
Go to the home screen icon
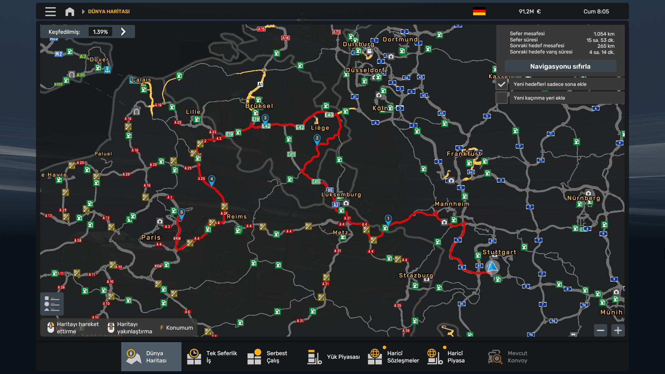coord(70,11)
